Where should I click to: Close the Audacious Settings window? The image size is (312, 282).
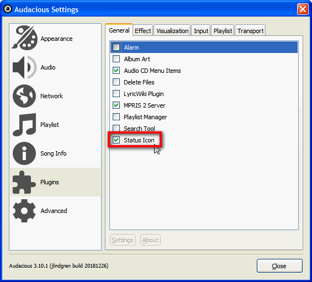coord(303,9)
